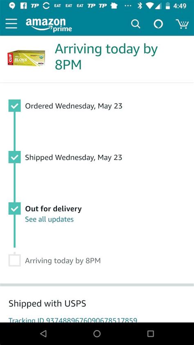194x345 pixels.
Task: Tap the Facebook notification icon in status bar
Action: click(23, 6)
